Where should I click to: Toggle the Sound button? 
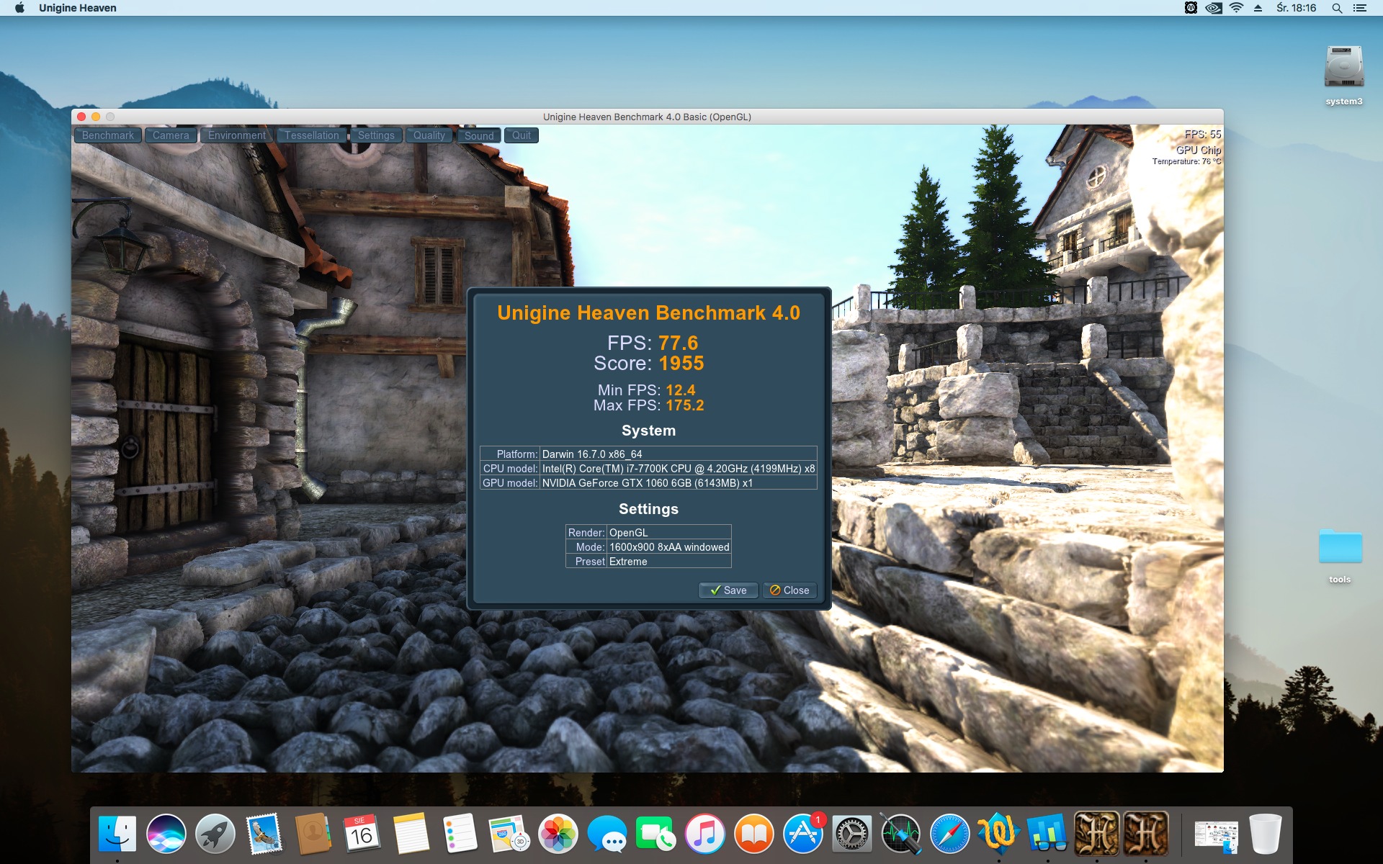pyautogui.click(x=479, y=135)
